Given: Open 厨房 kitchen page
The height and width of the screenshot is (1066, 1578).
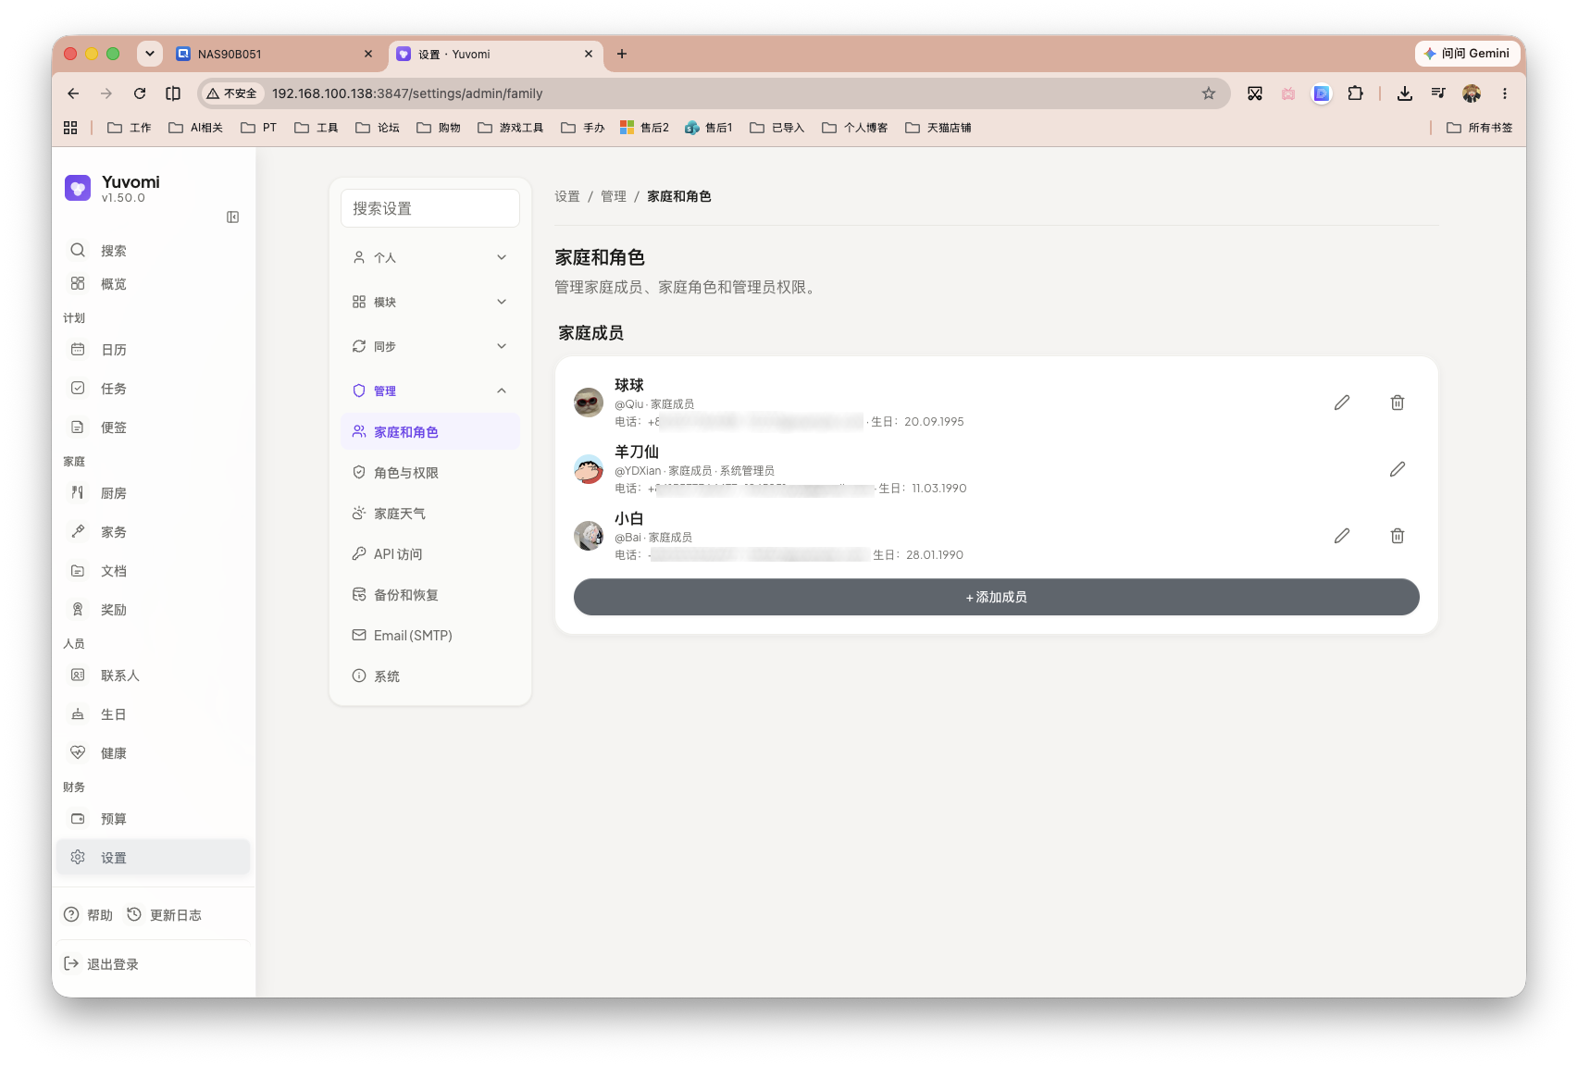Looking at the screenshot, I should click(x=154, y=493).
